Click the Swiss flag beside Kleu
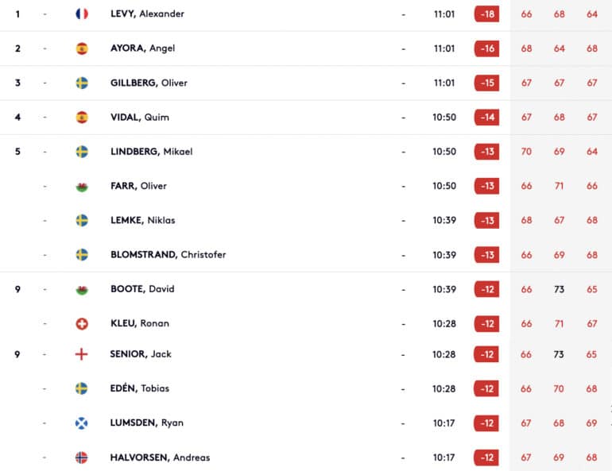Image resolution: width=612 pixels, height=471 pixels. tap(82, 323)
